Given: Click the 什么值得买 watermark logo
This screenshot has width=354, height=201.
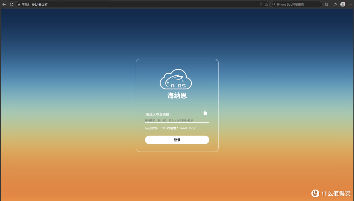Looking at the screenshot, I should pyautogui.click(x=331, y=193).
